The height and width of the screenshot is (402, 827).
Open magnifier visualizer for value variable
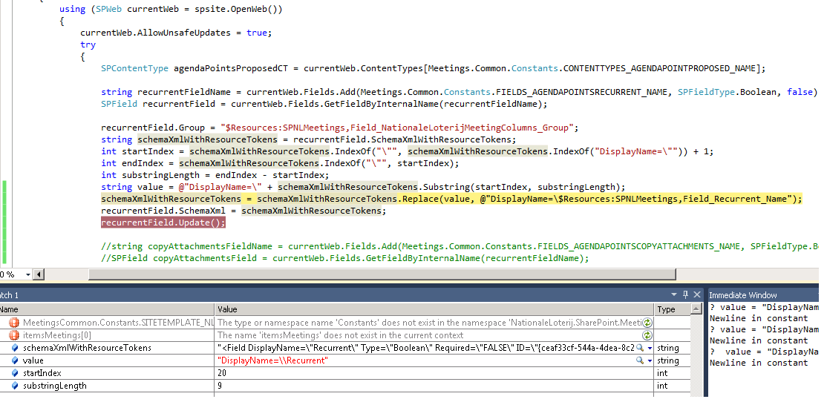(x=640, y=360)
